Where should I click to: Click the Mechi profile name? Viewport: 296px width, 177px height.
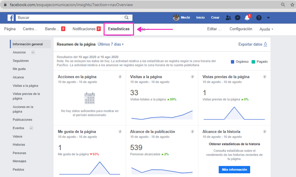point(185,17)
